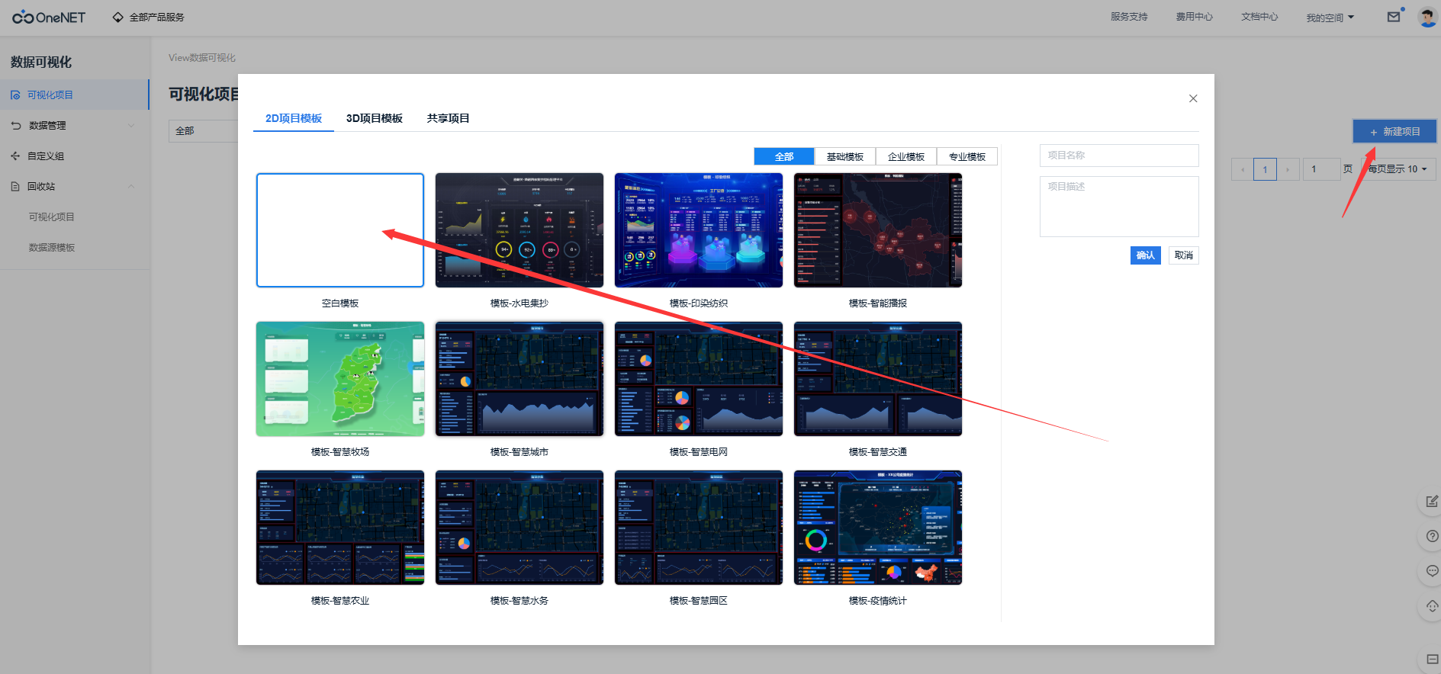Image resolution: width=1441 pixels, height=674 pixels.
Task: Open the chat bubble floating icon
Action: coord(1431,571)
